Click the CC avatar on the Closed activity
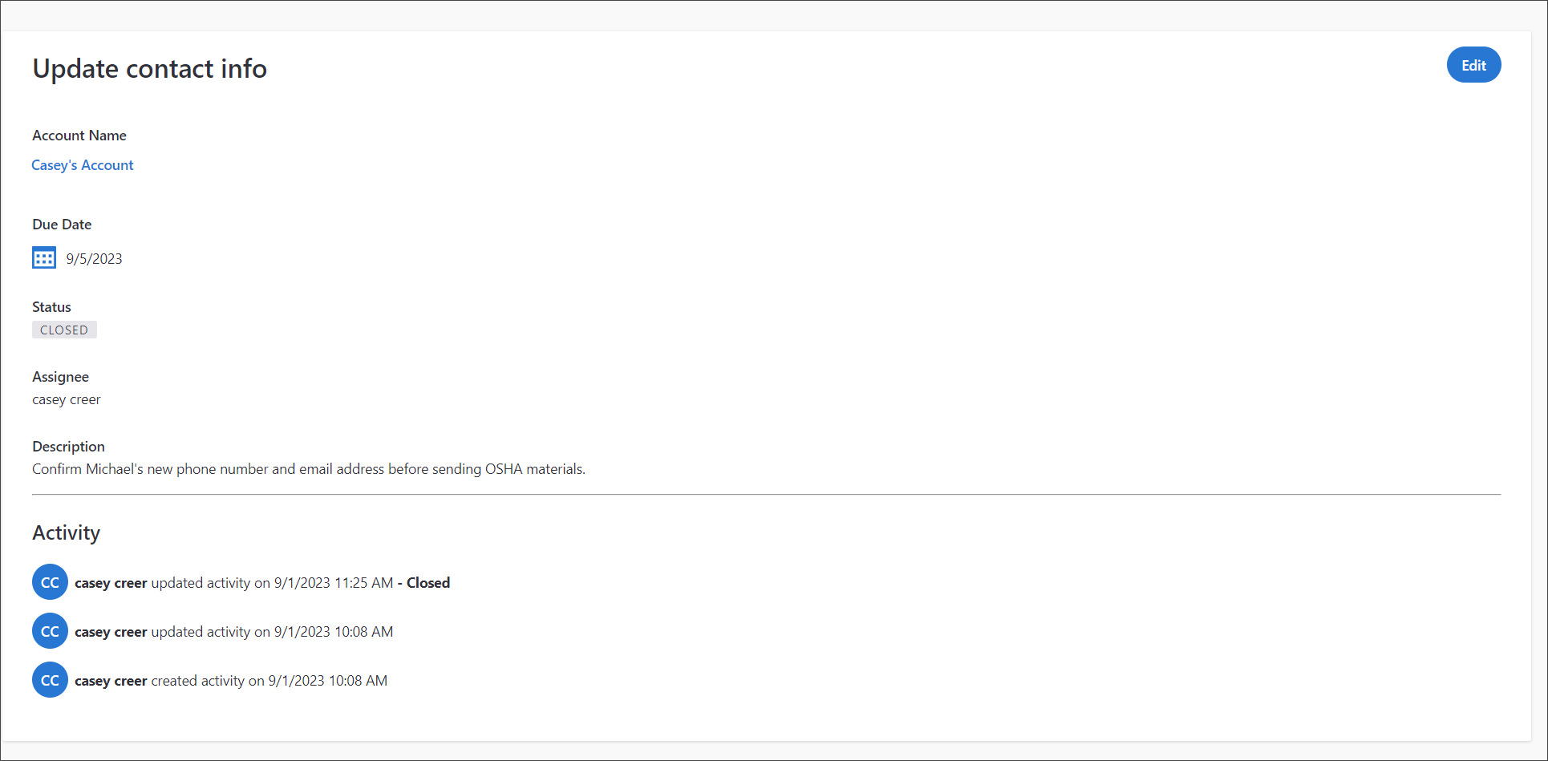 [x=50, y=582]
